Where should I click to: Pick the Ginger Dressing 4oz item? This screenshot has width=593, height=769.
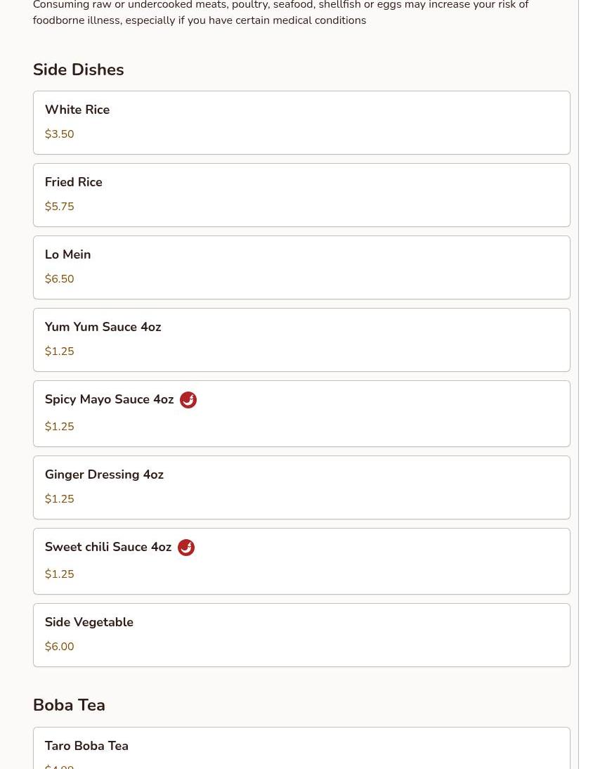coord(301,488)
